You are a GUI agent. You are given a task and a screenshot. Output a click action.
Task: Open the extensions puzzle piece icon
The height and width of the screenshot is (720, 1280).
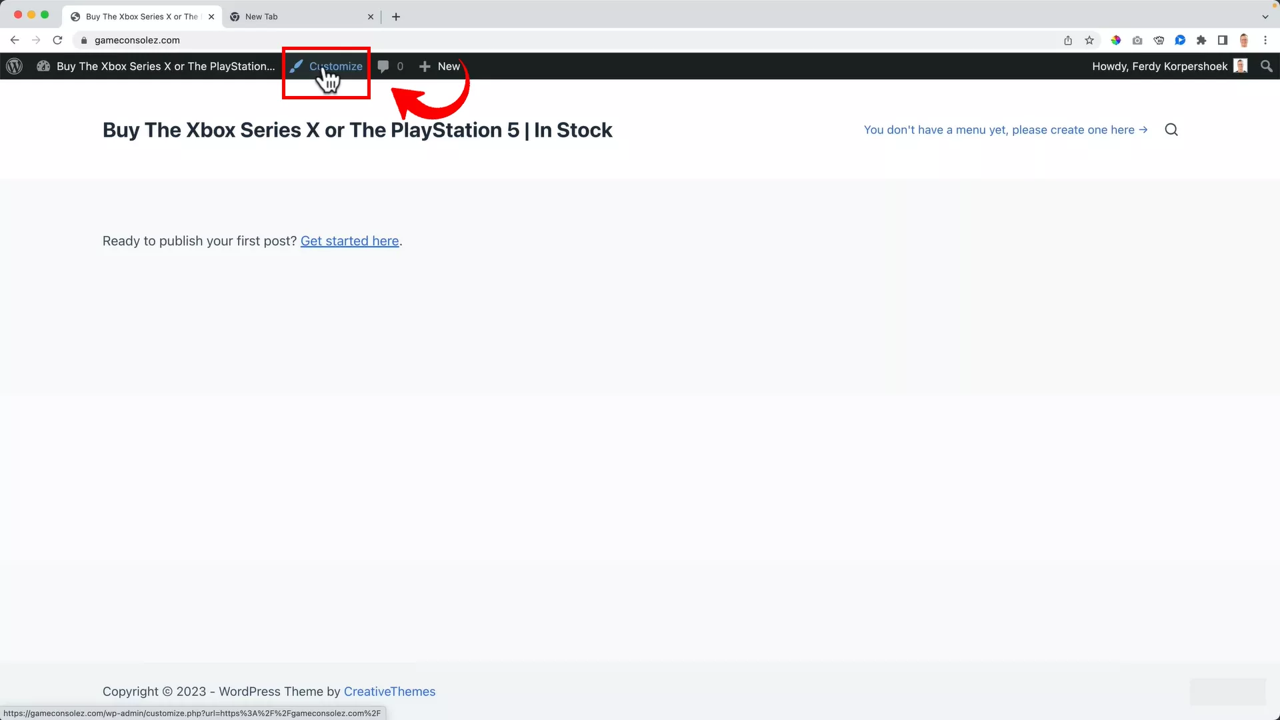[x=1201, y=41]
